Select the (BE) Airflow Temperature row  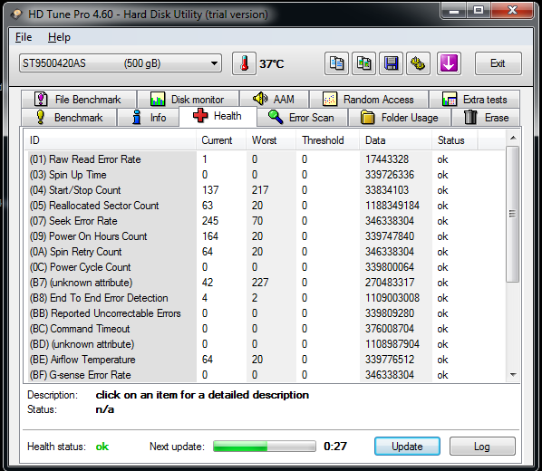pyautogui.click(x=265, y=360)
